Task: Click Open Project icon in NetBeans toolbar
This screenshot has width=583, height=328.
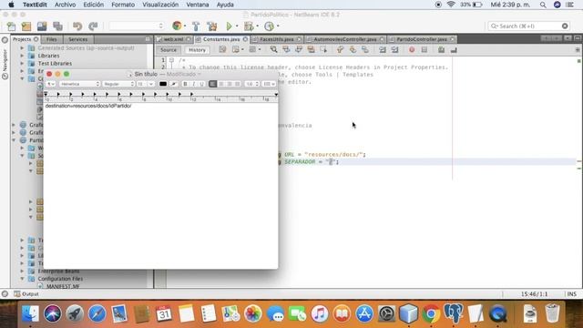Action: point(42,26)
